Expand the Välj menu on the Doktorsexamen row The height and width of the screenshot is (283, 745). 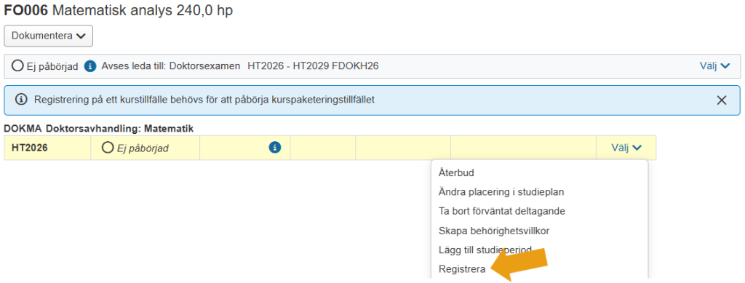tap(714, 66)
